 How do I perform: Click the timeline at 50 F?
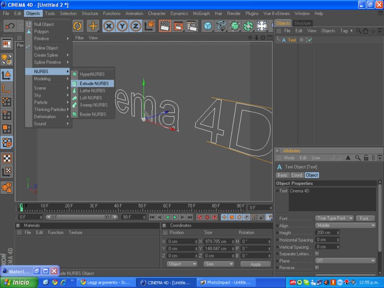click(142, 206)
